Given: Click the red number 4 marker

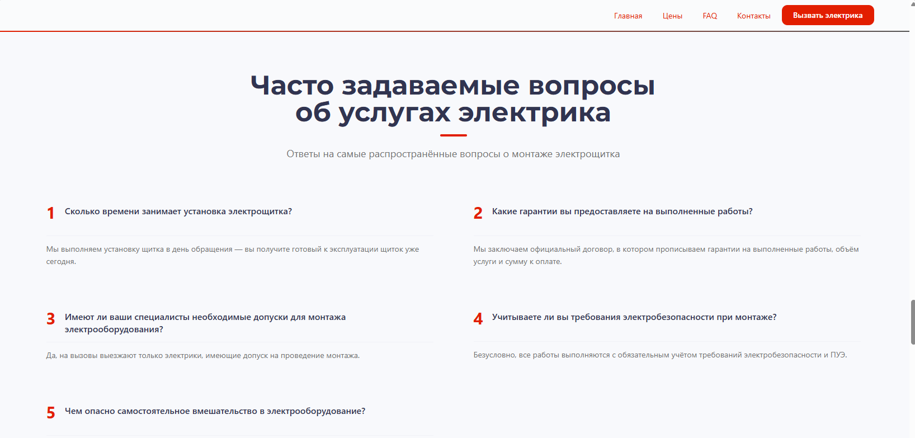Looking at the screenshot, I should pyautogui.click(x=478, y=319).
